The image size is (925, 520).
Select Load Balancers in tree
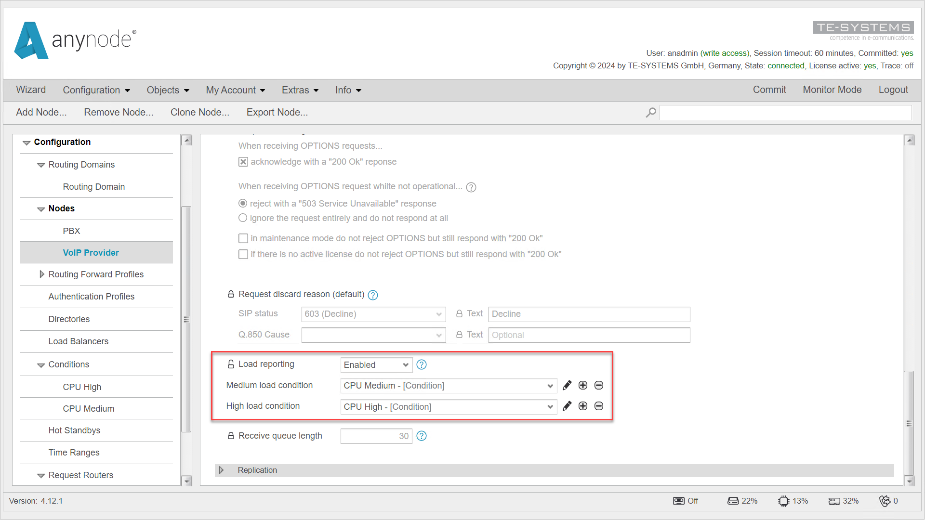[78, 341]
